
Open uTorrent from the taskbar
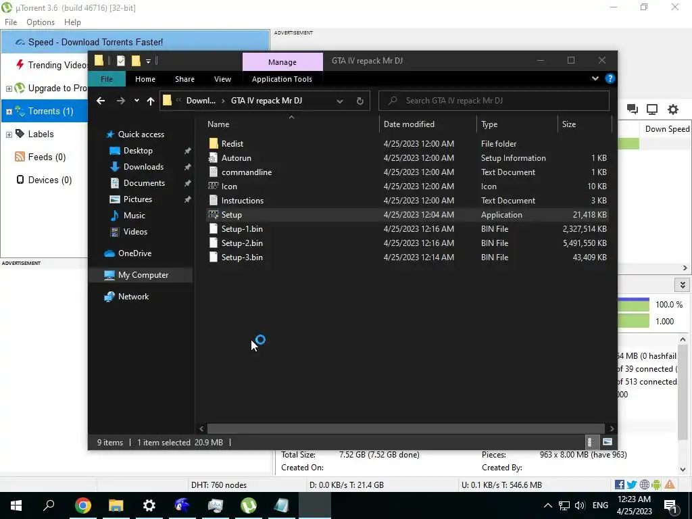[x=249, y=505]
